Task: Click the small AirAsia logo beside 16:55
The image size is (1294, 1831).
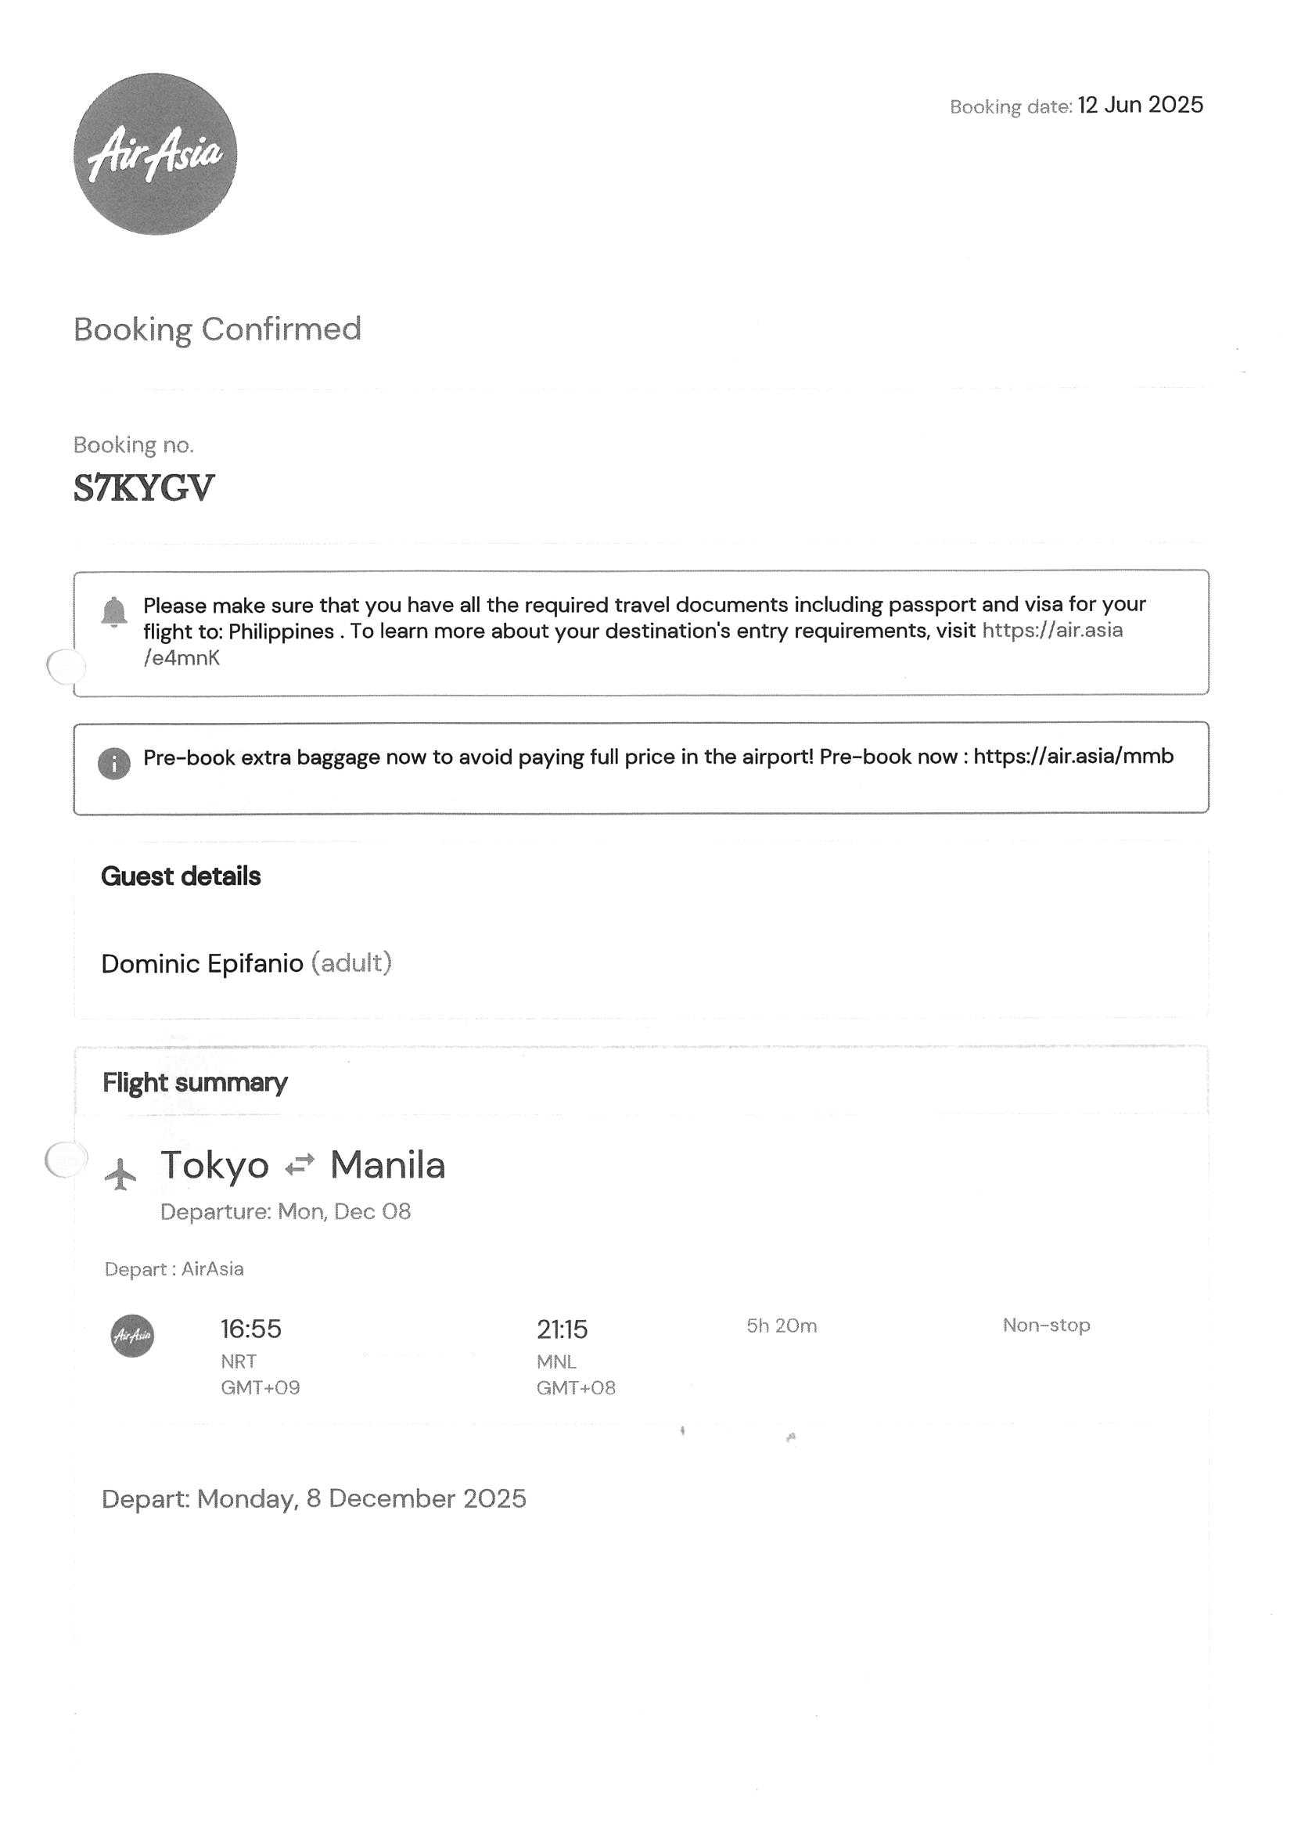Action: [x=132, y=1335]
